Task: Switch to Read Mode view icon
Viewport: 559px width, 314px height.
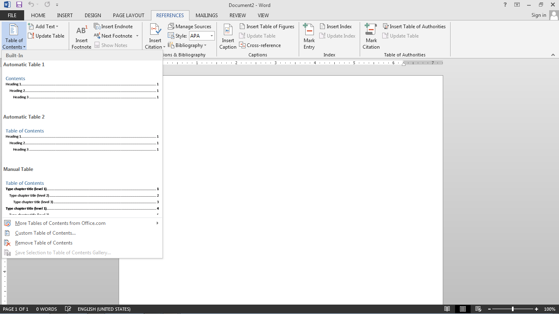Action: point(447,309)
